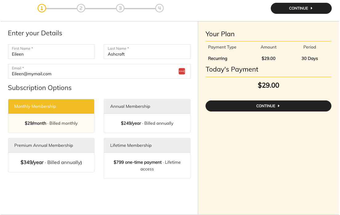This screenshot has width=340, height=215.
Task: Select the Lifetime Membership option
Action: (x=147, y=158)
